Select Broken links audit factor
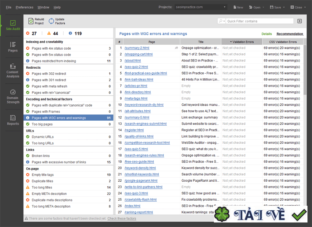The width and height of the screenshot is (312, 227). point(41,156)
